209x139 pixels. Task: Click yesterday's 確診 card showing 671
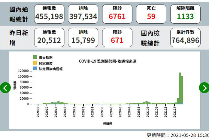coord(117,38)
